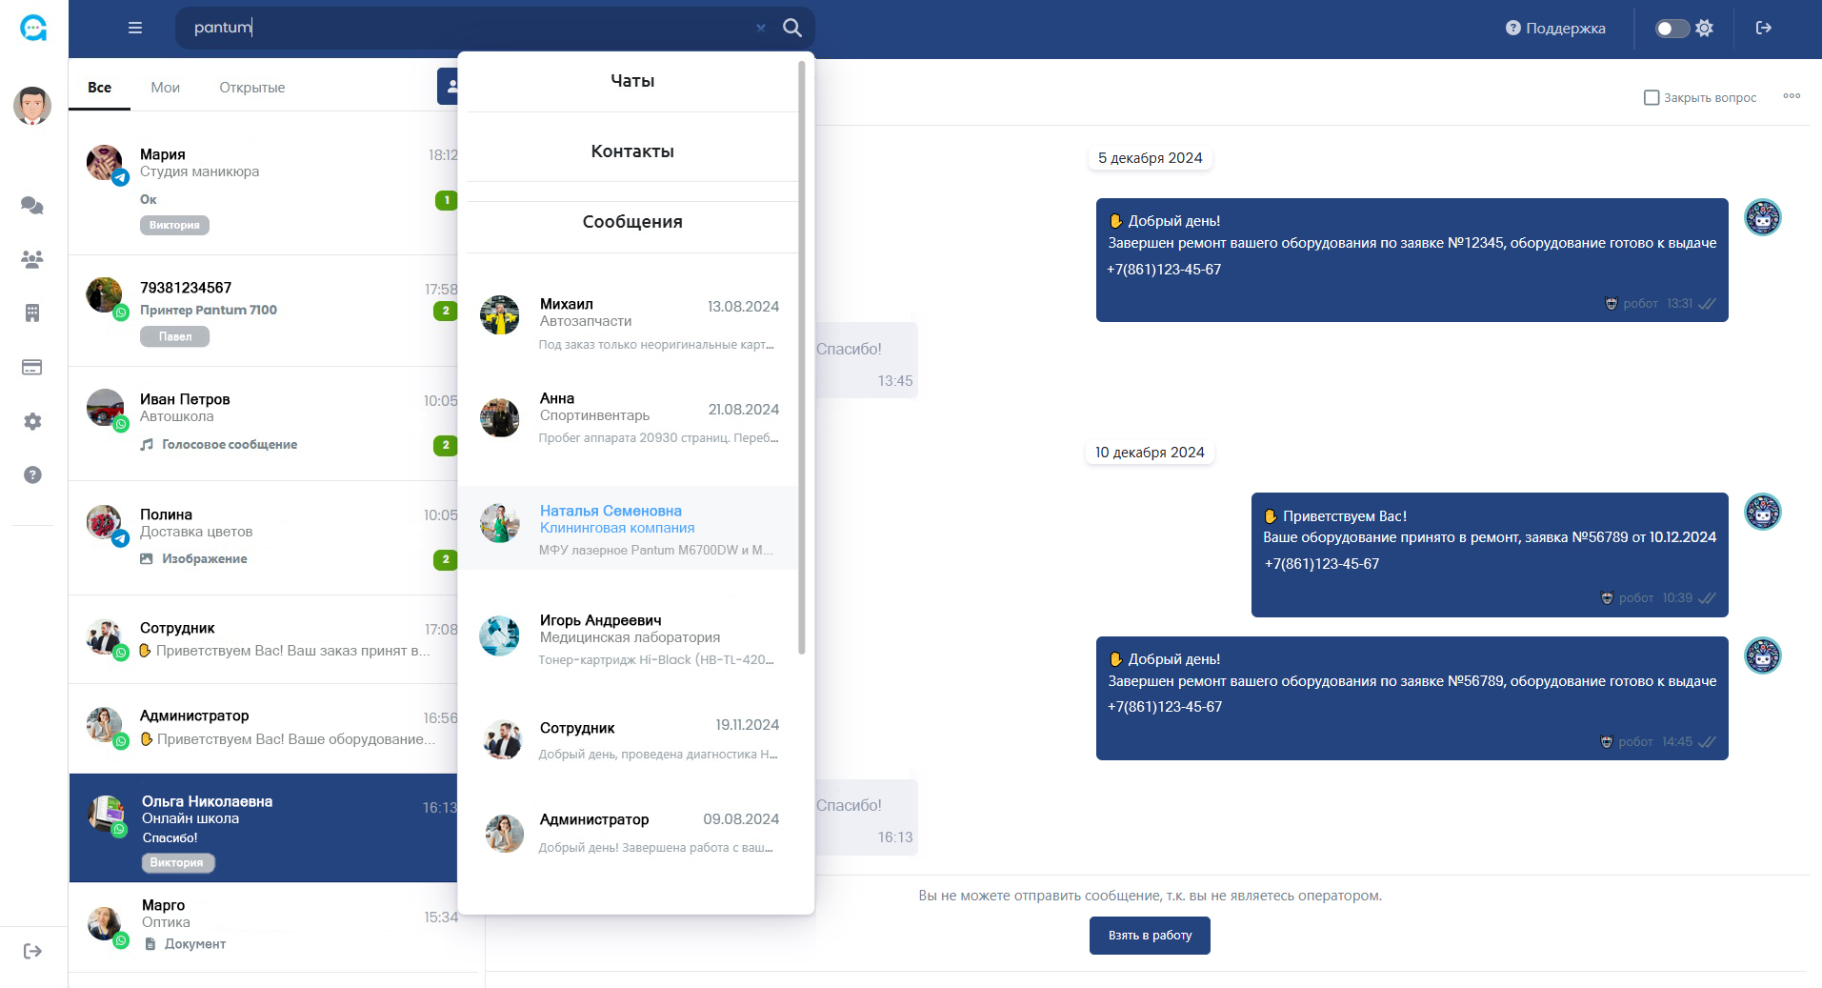Click the search magnifier icon
Viewport: 1822px width, 988px height.
(x=791, y=28)
